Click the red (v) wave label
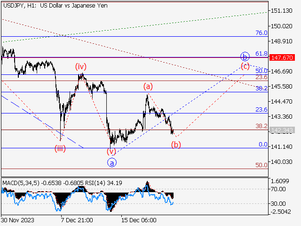This screenshot has height=226, width=301. [111, 152]
